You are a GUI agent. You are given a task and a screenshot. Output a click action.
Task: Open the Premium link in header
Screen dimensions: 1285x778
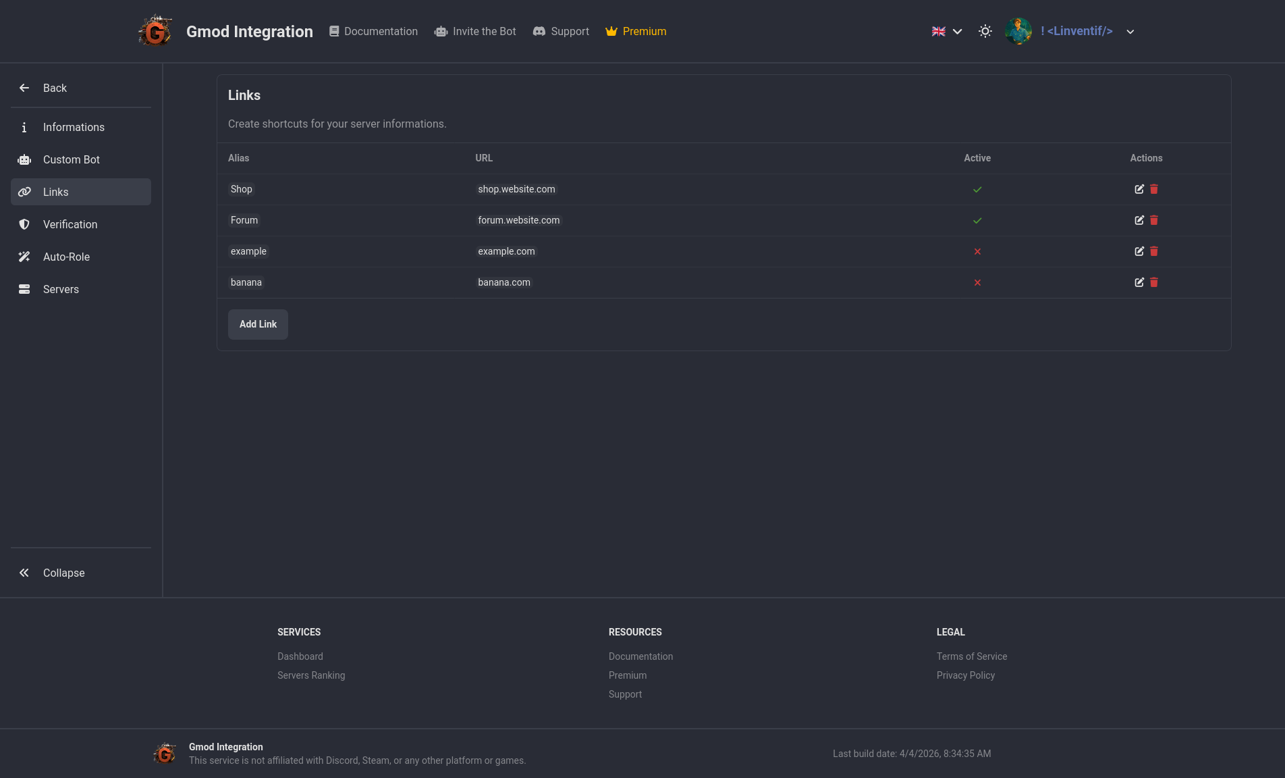tap(636, 31)
